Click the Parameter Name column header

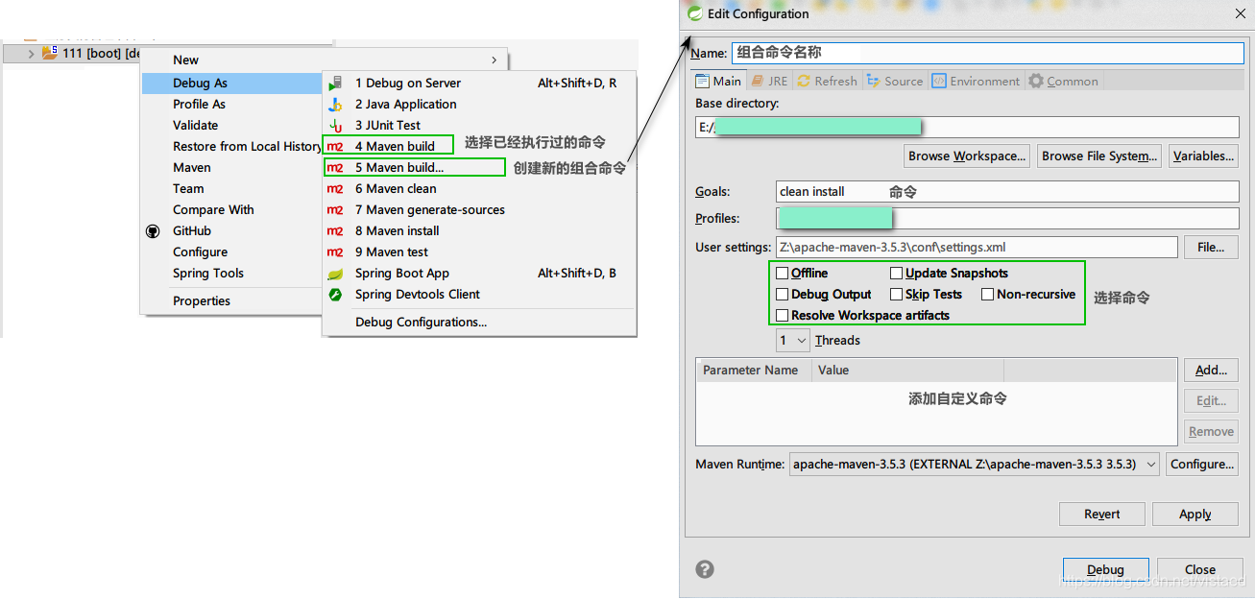point(755,371)
